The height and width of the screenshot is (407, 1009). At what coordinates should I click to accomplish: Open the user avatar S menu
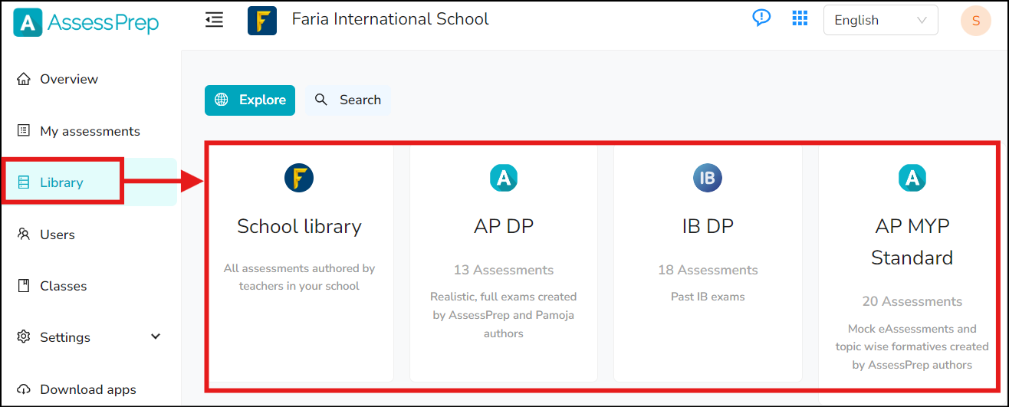point(975,21)
